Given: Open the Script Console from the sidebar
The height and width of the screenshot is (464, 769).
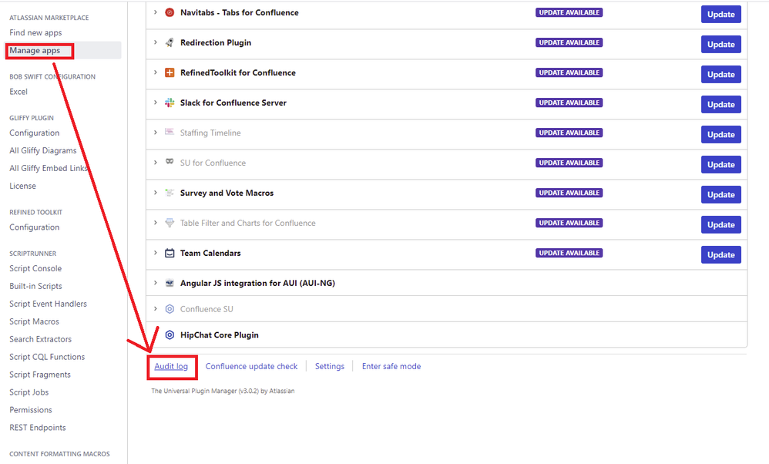Looking at the screenshot, I should click(35, 267).
